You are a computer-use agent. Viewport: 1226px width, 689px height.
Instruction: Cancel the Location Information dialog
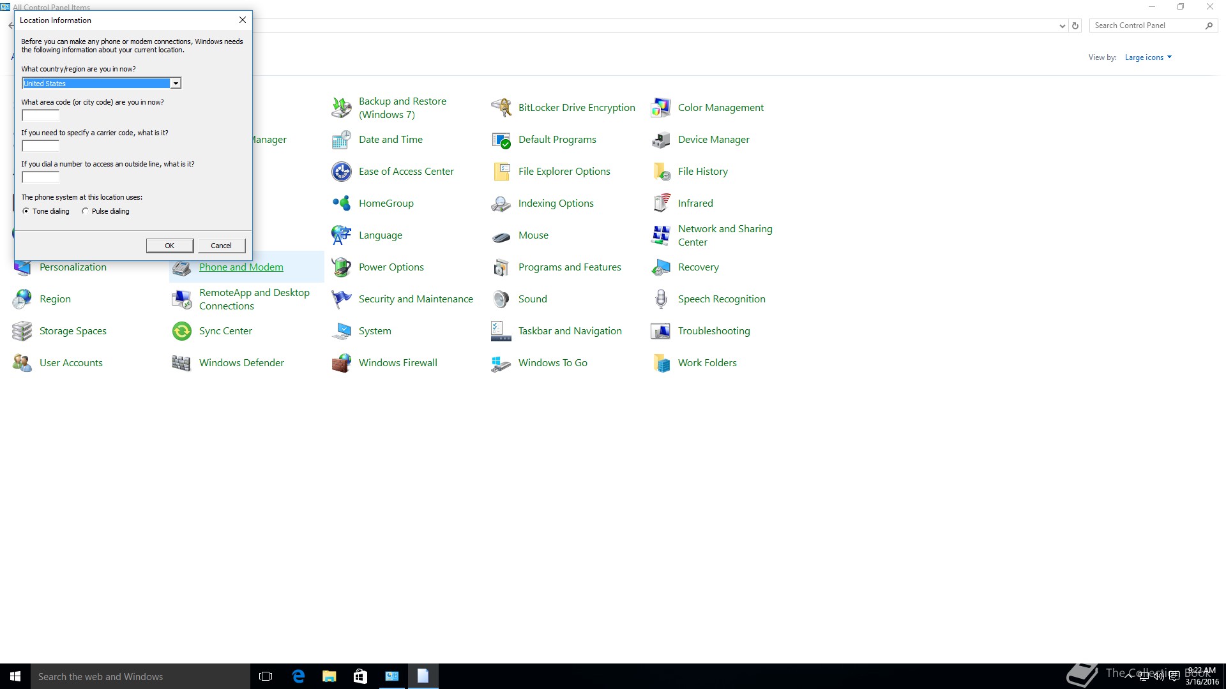click(222, 246)
